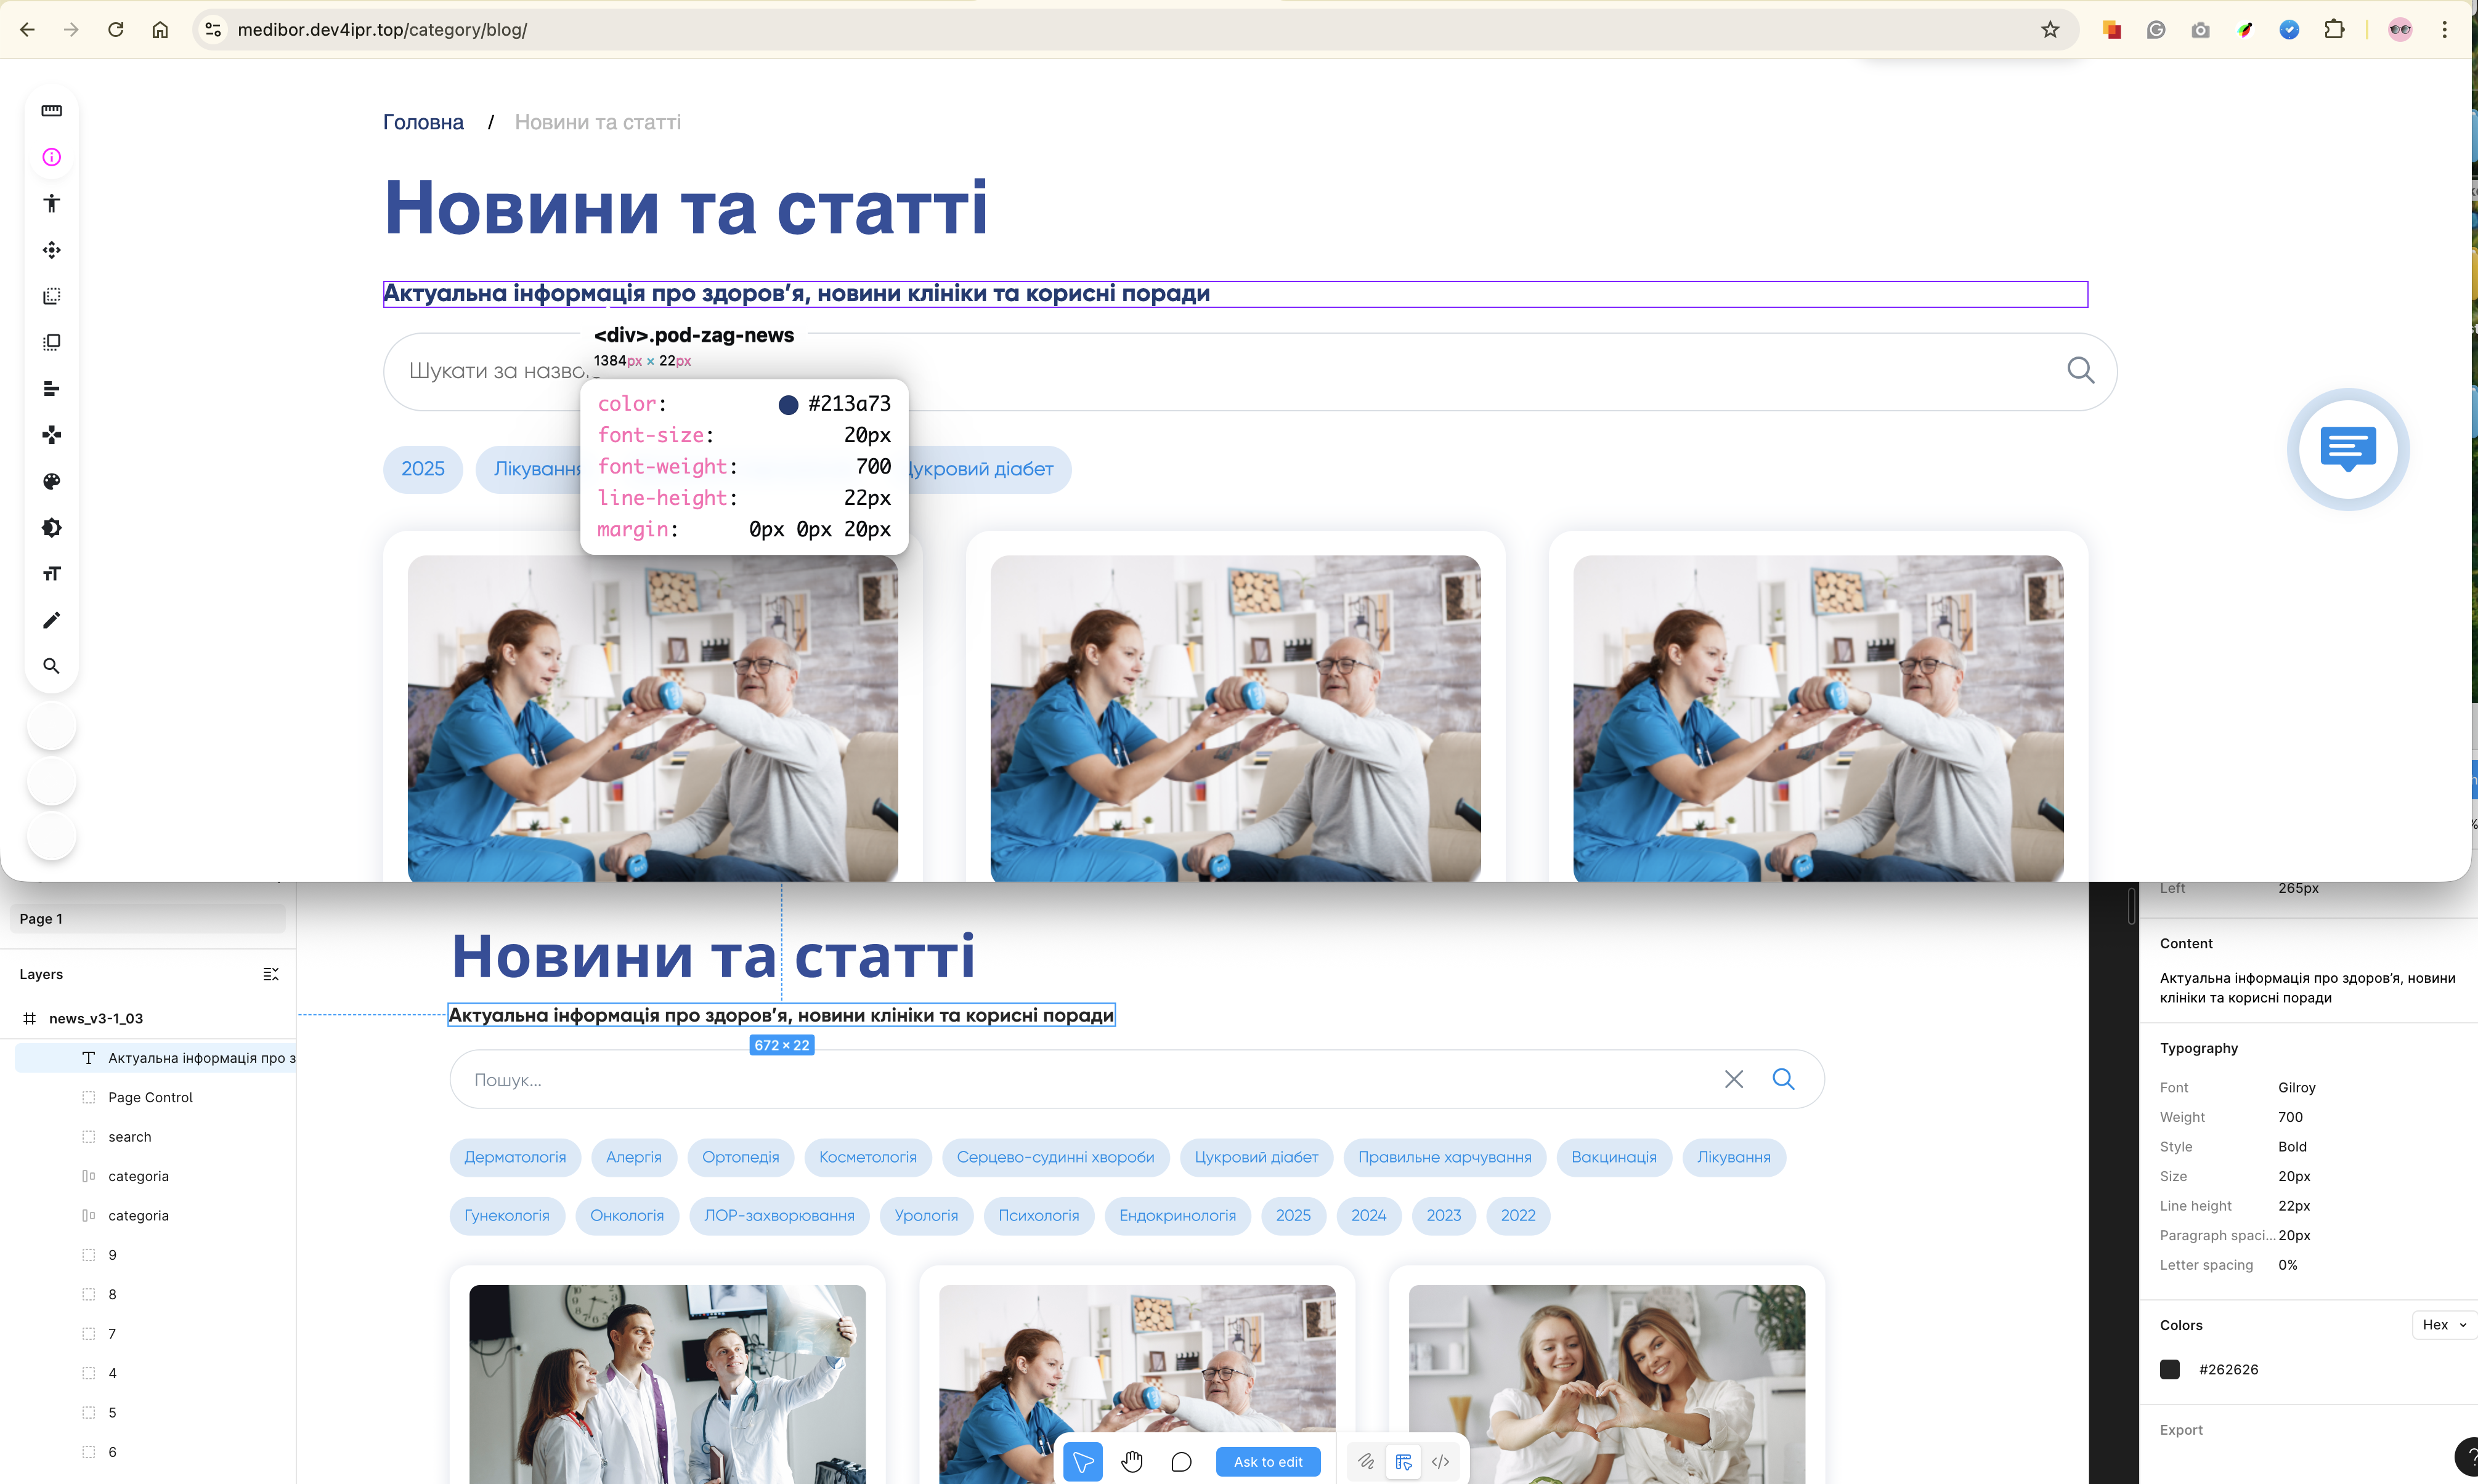Viewport: 2478px width, 1484px height.
Task: Toggle the font size tool icon
Action: [51, 574]
